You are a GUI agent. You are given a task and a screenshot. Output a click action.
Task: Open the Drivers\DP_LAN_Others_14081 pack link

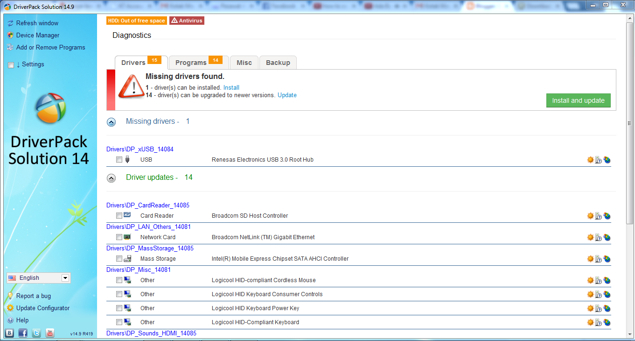tap(148, 227)
